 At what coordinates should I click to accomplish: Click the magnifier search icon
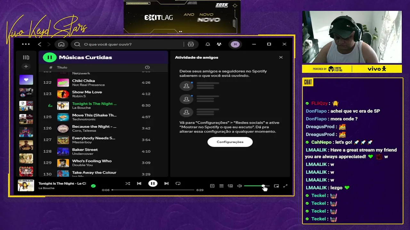coord(77,44)
